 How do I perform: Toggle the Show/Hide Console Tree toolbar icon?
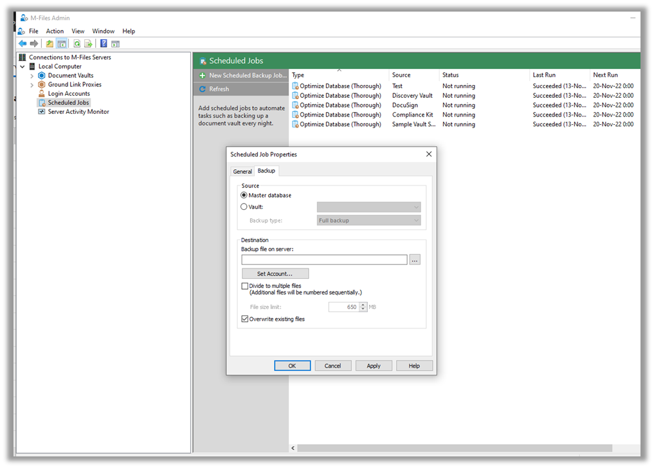pos(61,43)
